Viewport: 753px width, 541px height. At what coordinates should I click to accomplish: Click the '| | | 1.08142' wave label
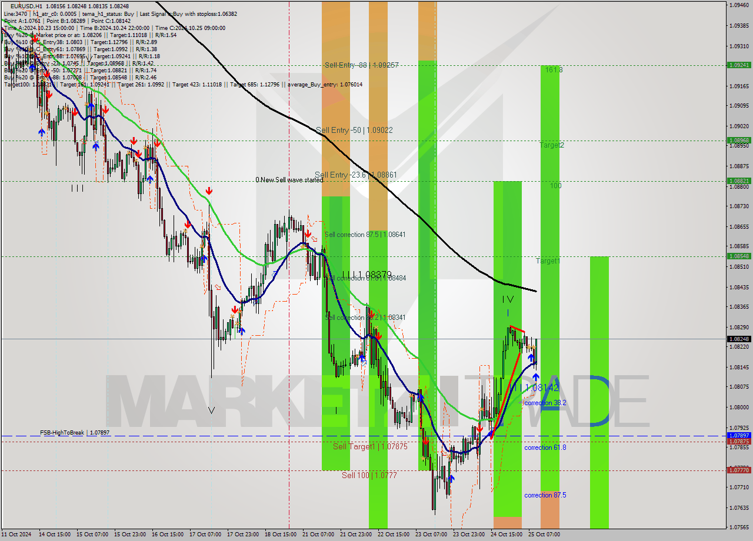[x=535, y=388]
